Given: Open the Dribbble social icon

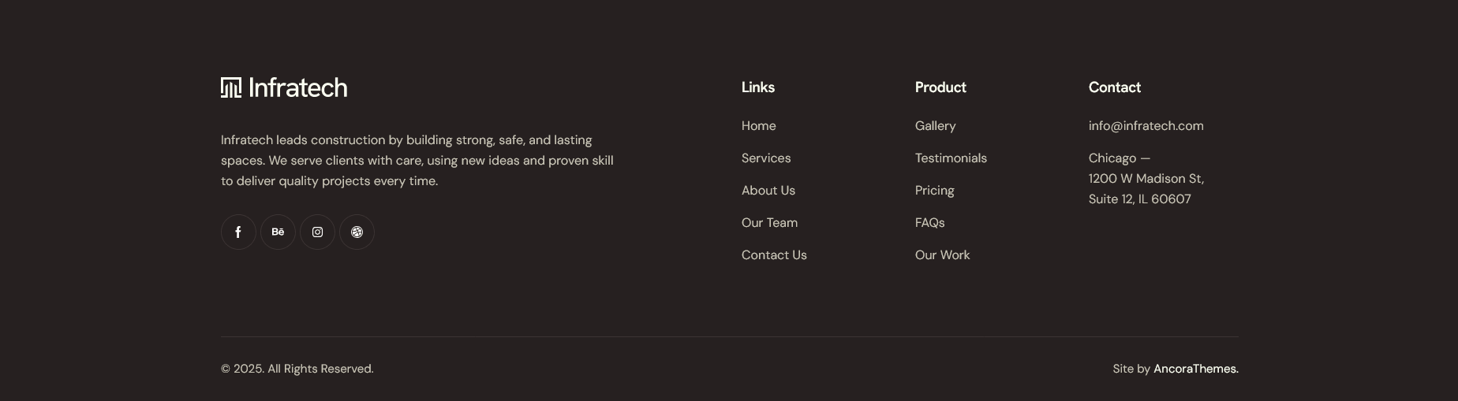Looking at the screenshot, I should [x=357, y=232].
